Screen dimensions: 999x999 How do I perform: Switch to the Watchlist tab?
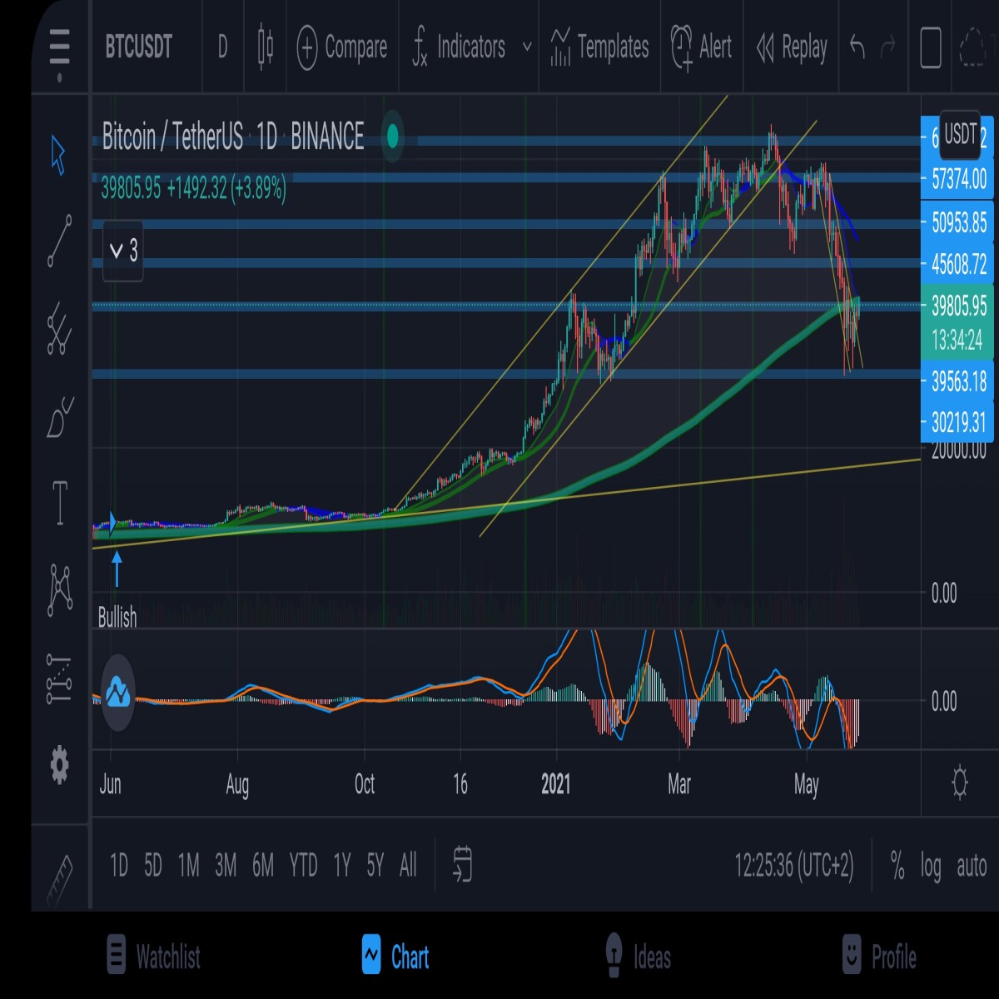(x=154, y=956)
